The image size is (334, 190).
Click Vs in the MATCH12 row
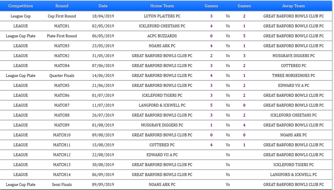coord(228,155)
